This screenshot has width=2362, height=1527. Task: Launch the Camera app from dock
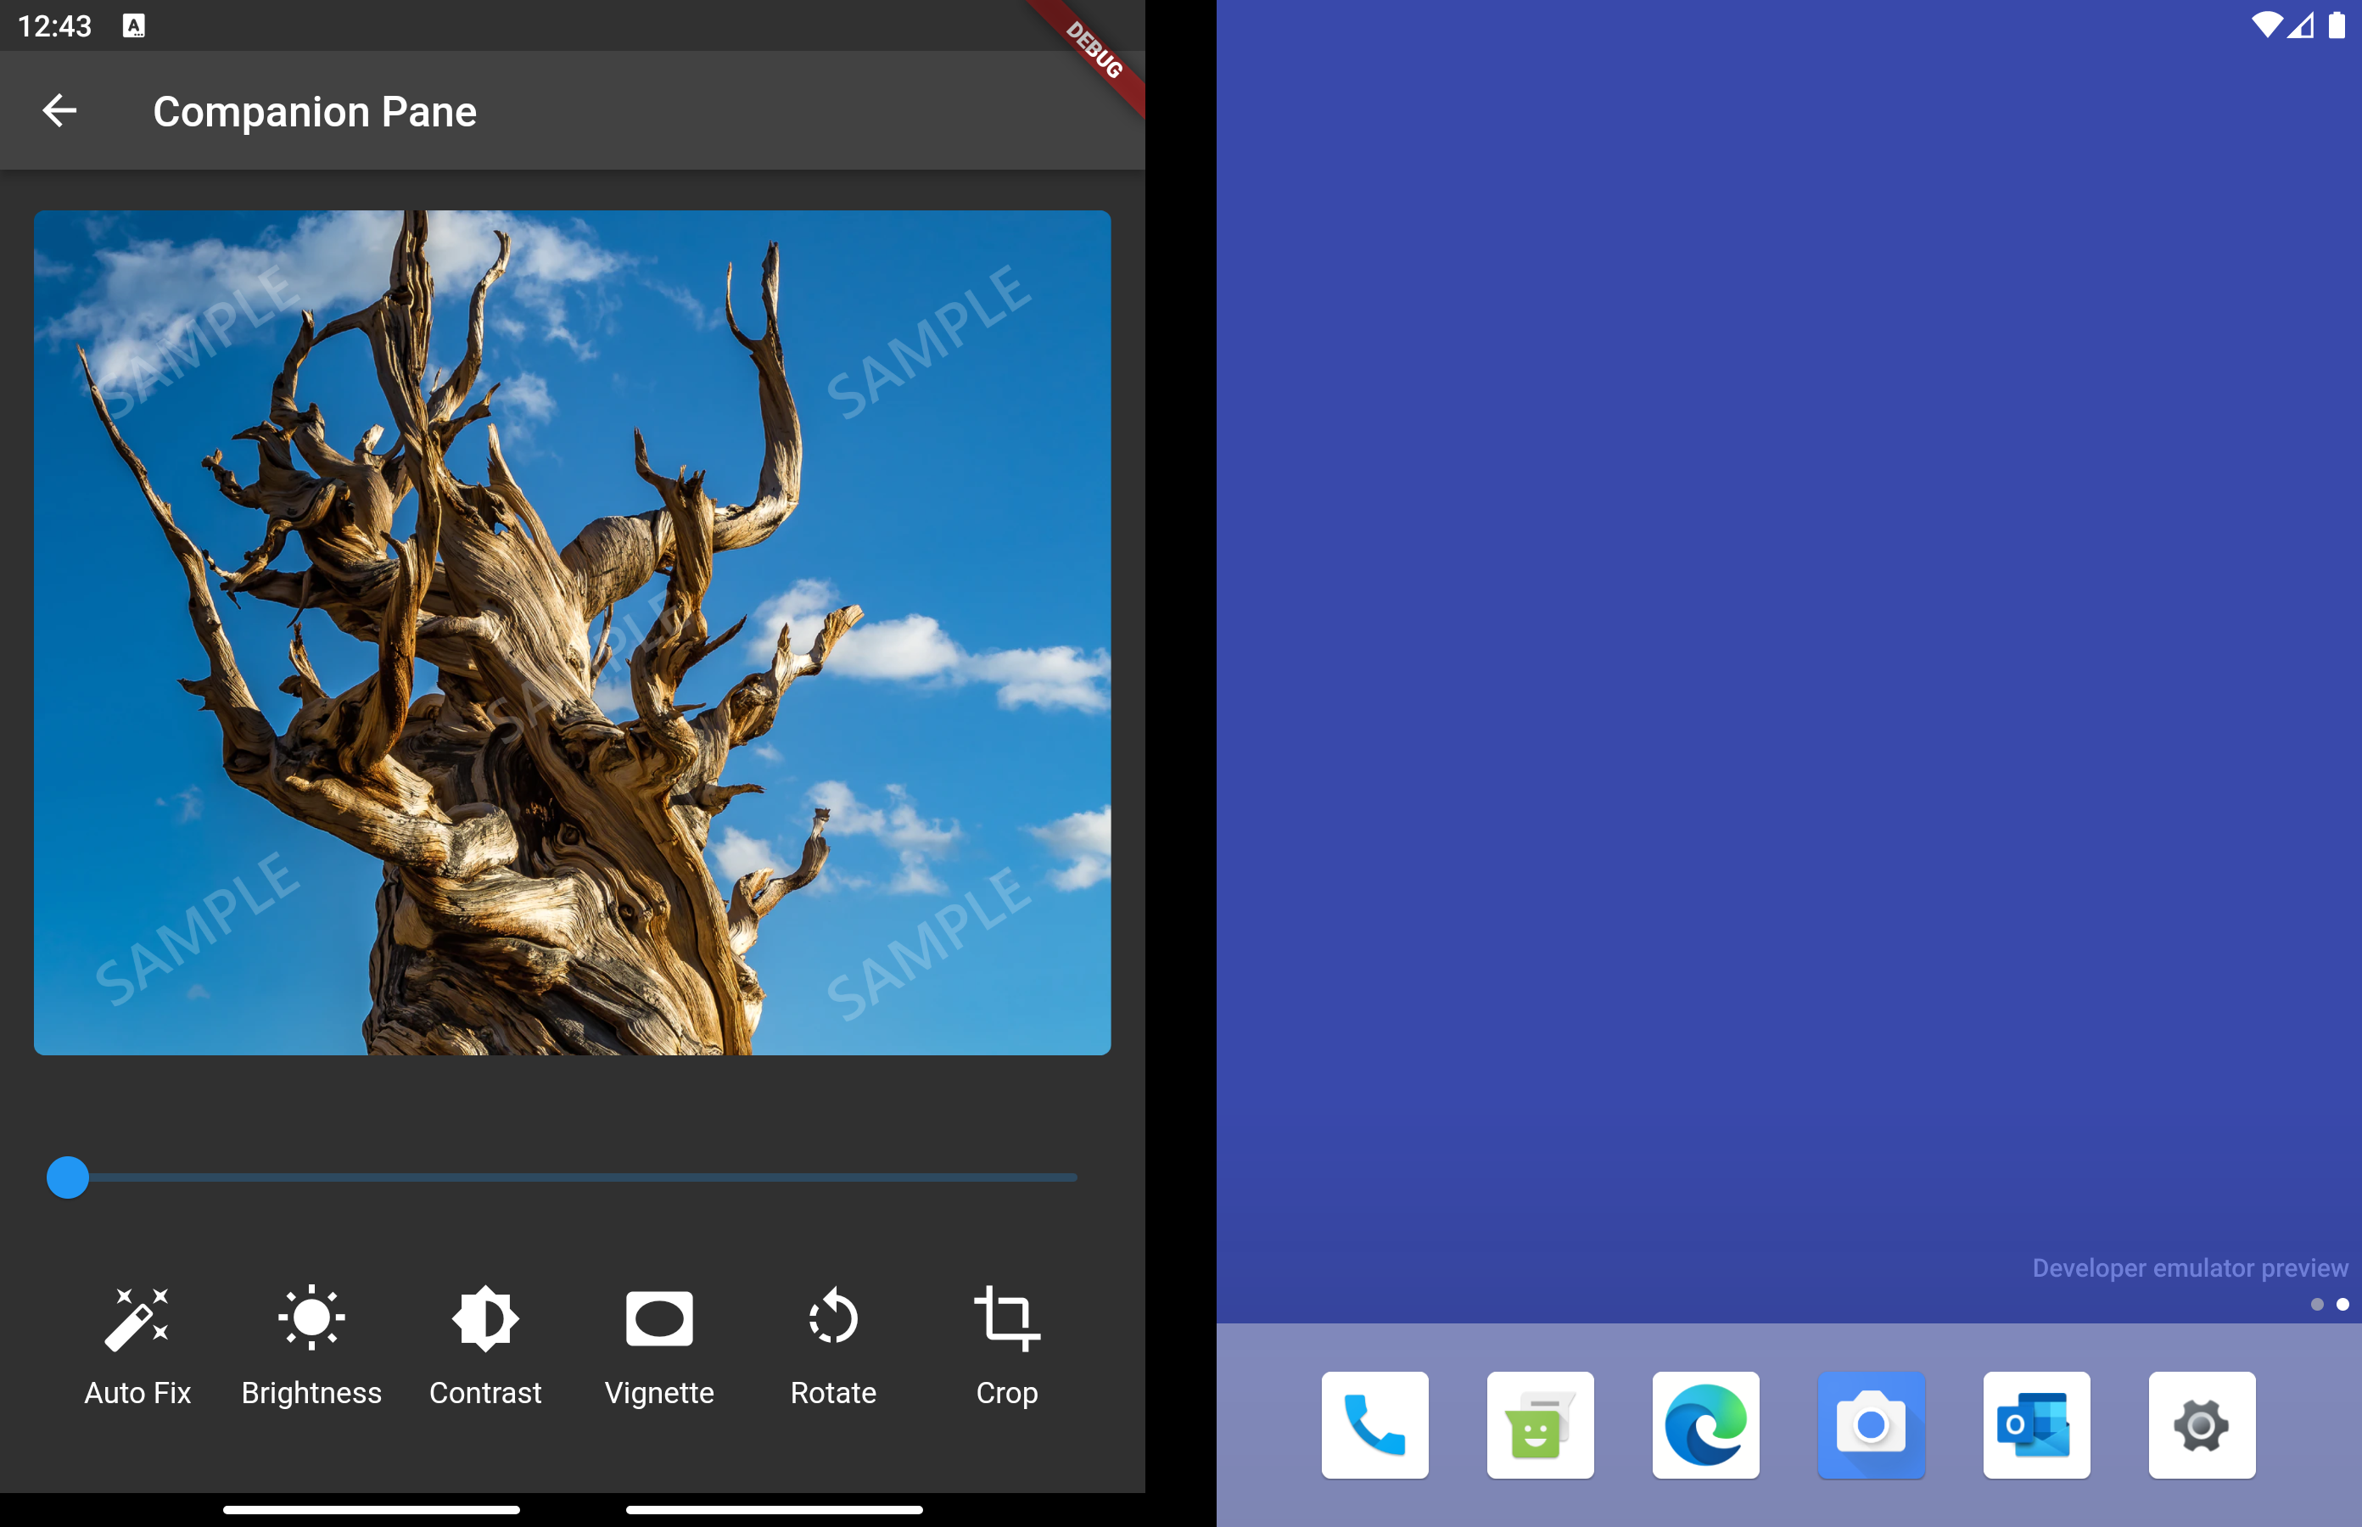tap(1871, 1425)
